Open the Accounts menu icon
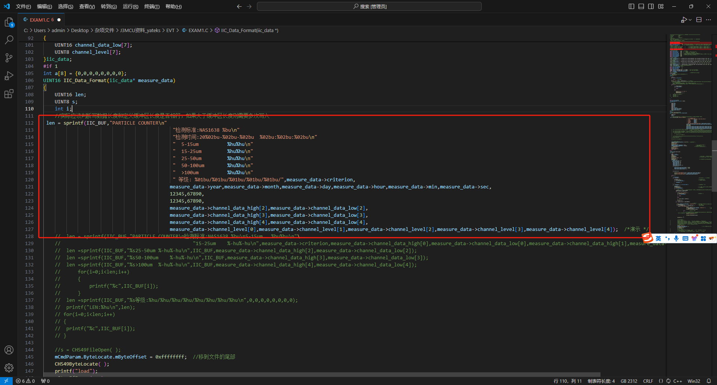 coord(9,350)
